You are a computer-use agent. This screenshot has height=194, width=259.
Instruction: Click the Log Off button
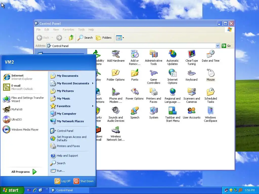(63, 181)
